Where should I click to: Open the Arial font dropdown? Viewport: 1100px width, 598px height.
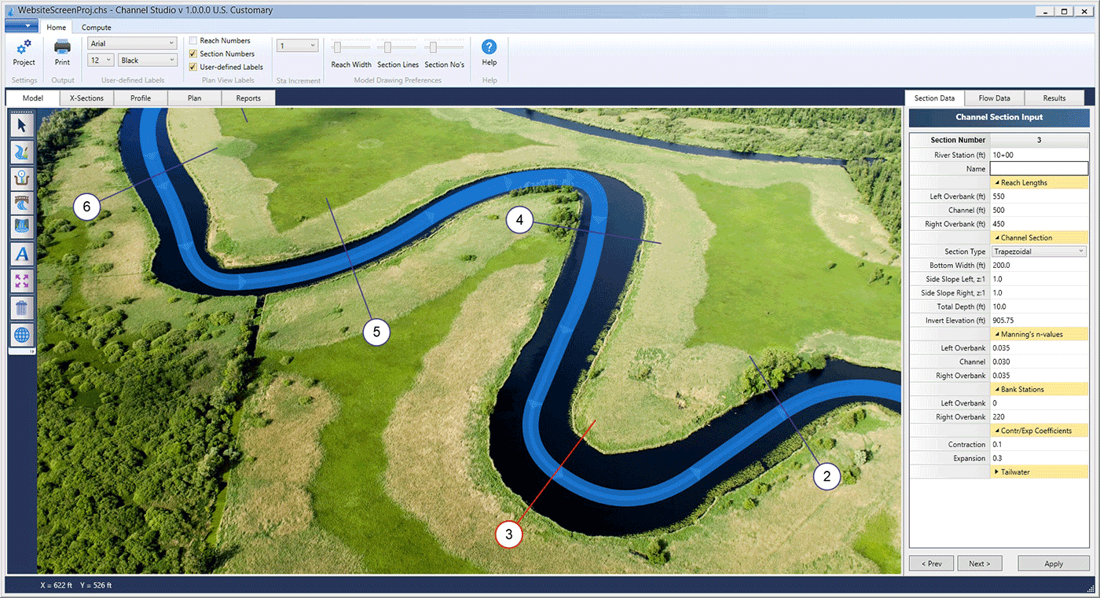pyautogui.click(x=132, y=44)
